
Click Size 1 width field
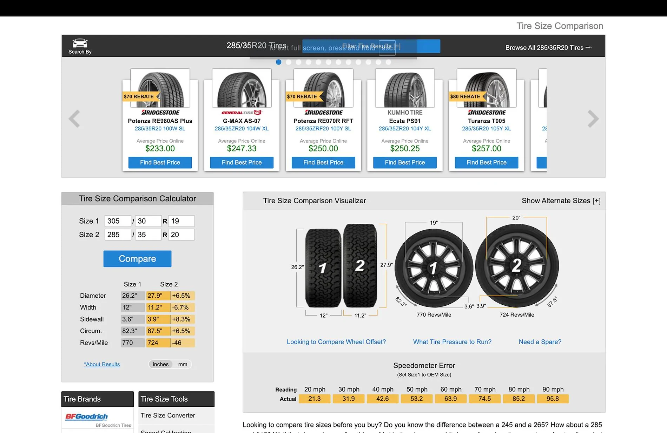[x=118, y=221]
